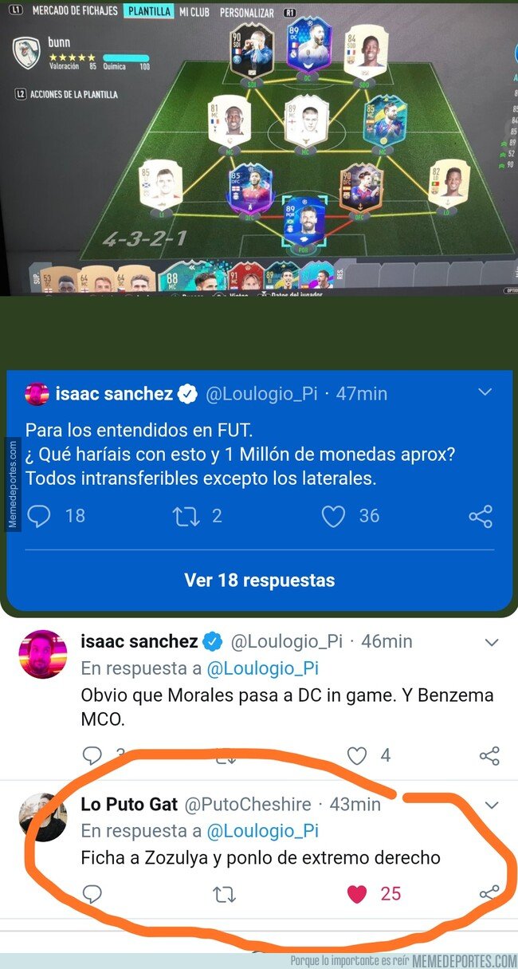
Task: Retweet the Zozulya tweet
Action: click(x=225, y=894)
